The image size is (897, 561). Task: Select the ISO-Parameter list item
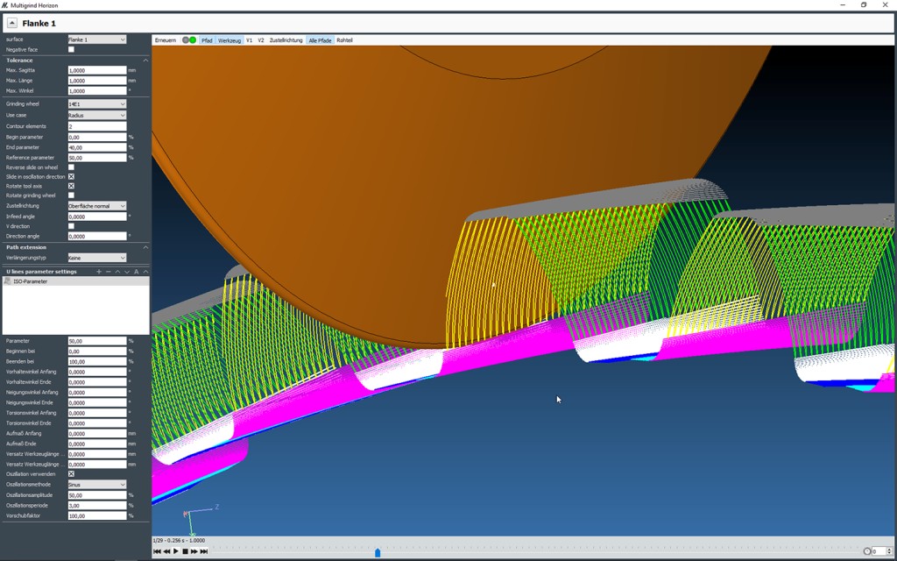pyautogui.click(x=30, y=281)
